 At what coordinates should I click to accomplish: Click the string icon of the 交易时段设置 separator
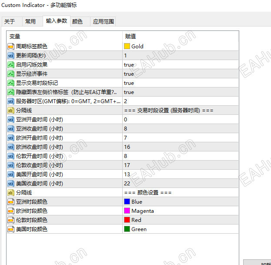(11, 111)
